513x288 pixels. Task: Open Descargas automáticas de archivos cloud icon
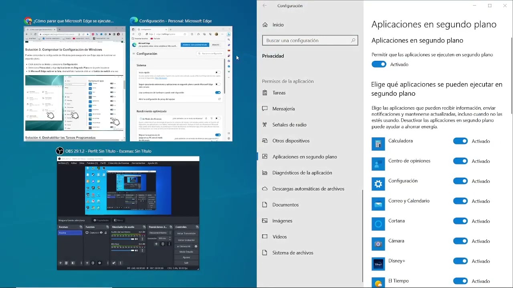coord(265,189)
